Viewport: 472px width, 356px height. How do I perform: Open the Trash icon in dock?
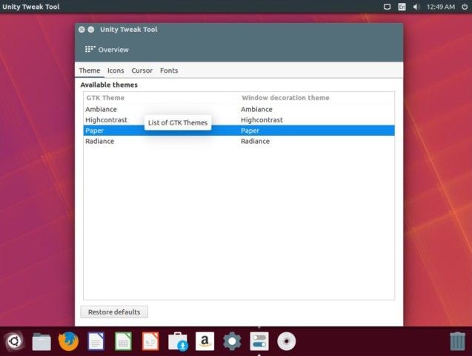458,341
